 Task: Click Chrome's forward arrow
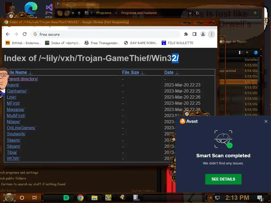[16, 34]
